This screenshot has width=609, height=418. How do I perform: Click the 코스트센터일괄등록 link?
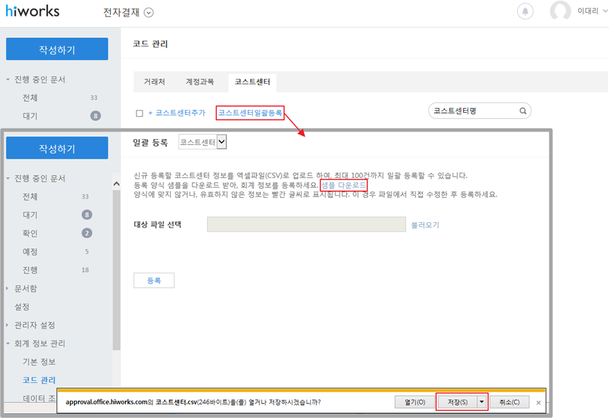(250, 112)
